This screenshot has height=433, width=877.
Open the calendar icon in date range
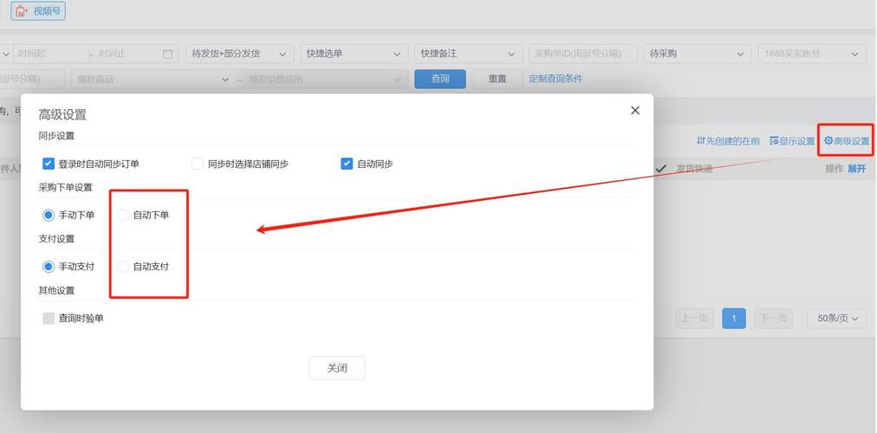coord(168,54)
